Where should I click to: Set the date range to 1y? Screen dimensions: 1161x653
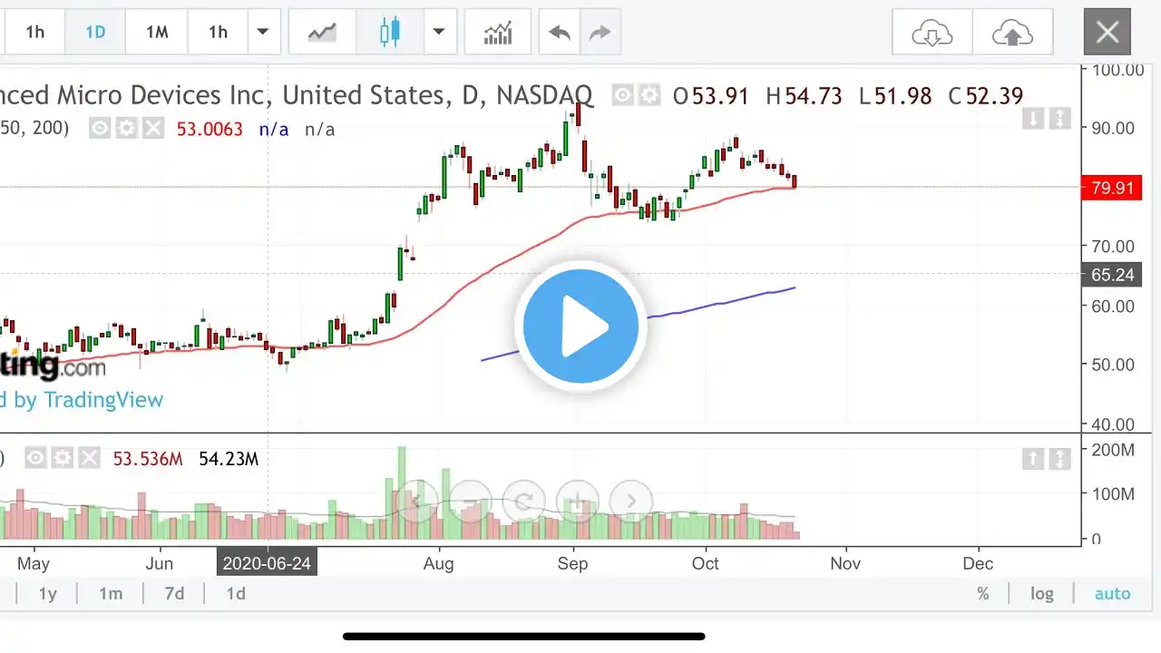[x=47, y=594]
